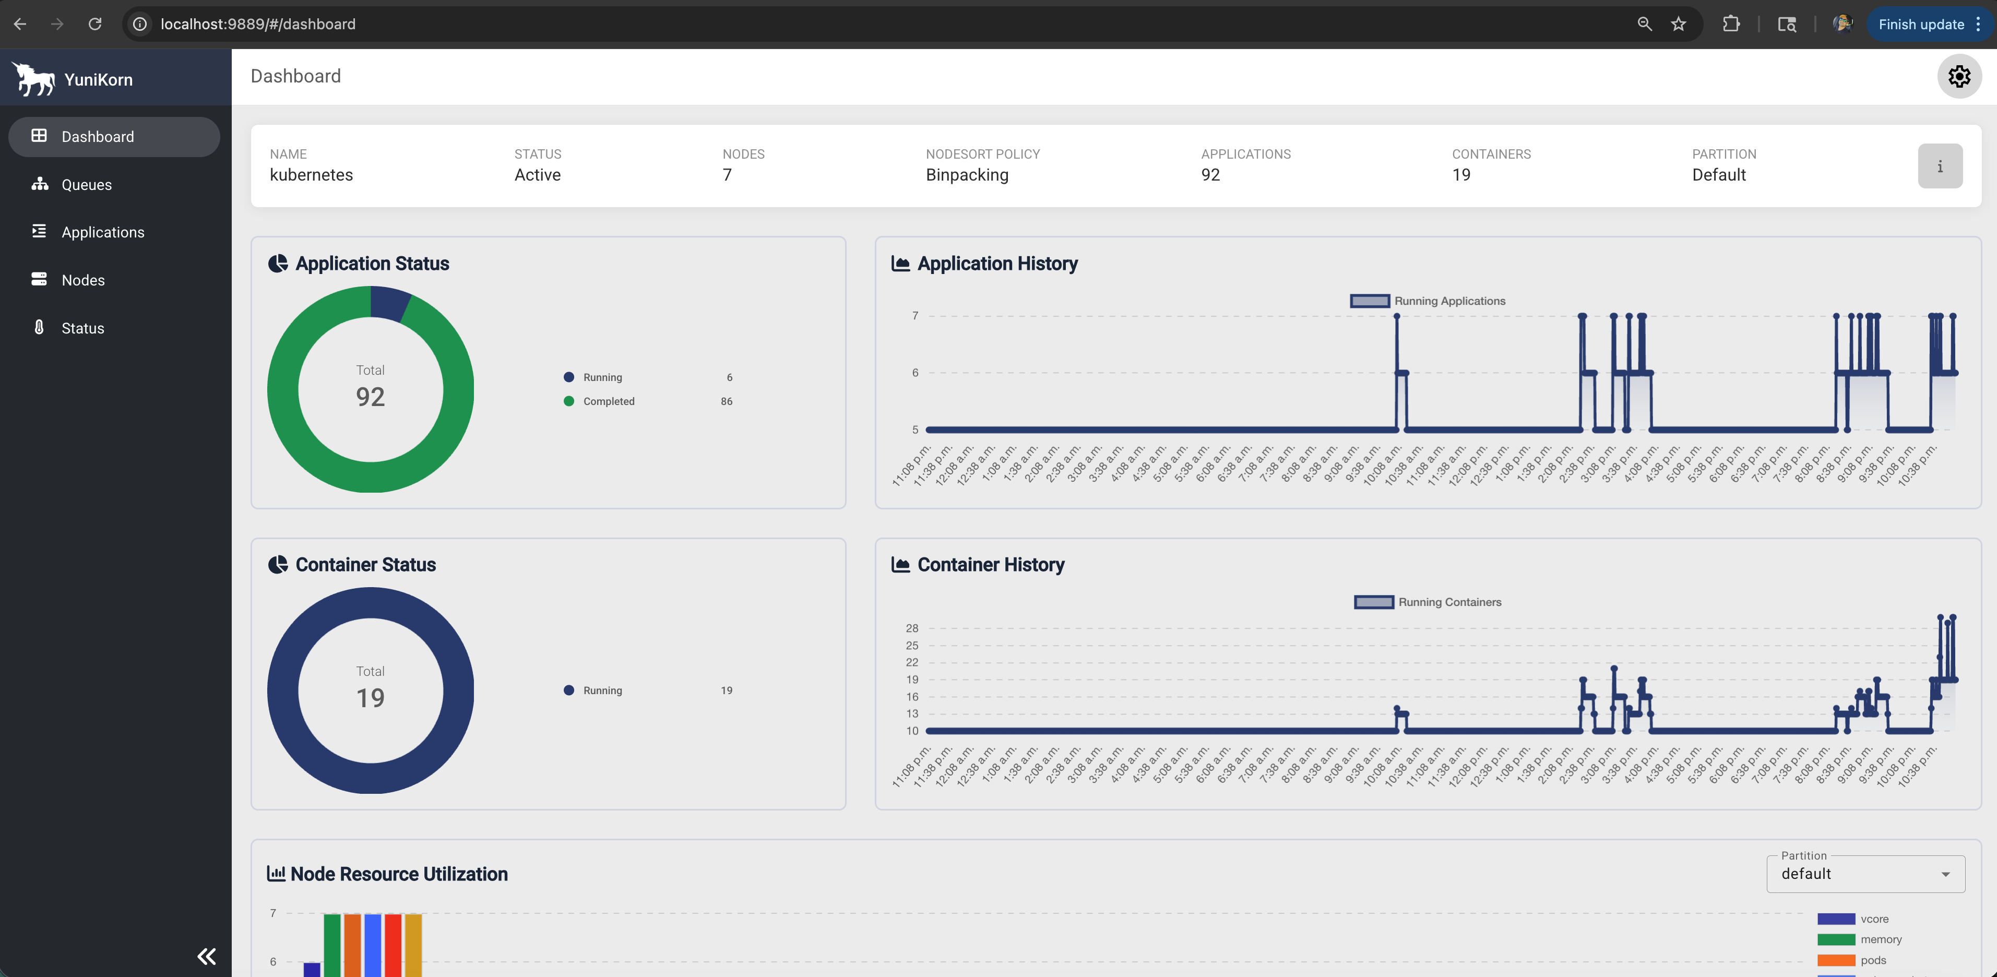The width and height of the screenshot is (1997, 977).
Task: Select the Applications icon in the sidebar
Action: [40, 232]
